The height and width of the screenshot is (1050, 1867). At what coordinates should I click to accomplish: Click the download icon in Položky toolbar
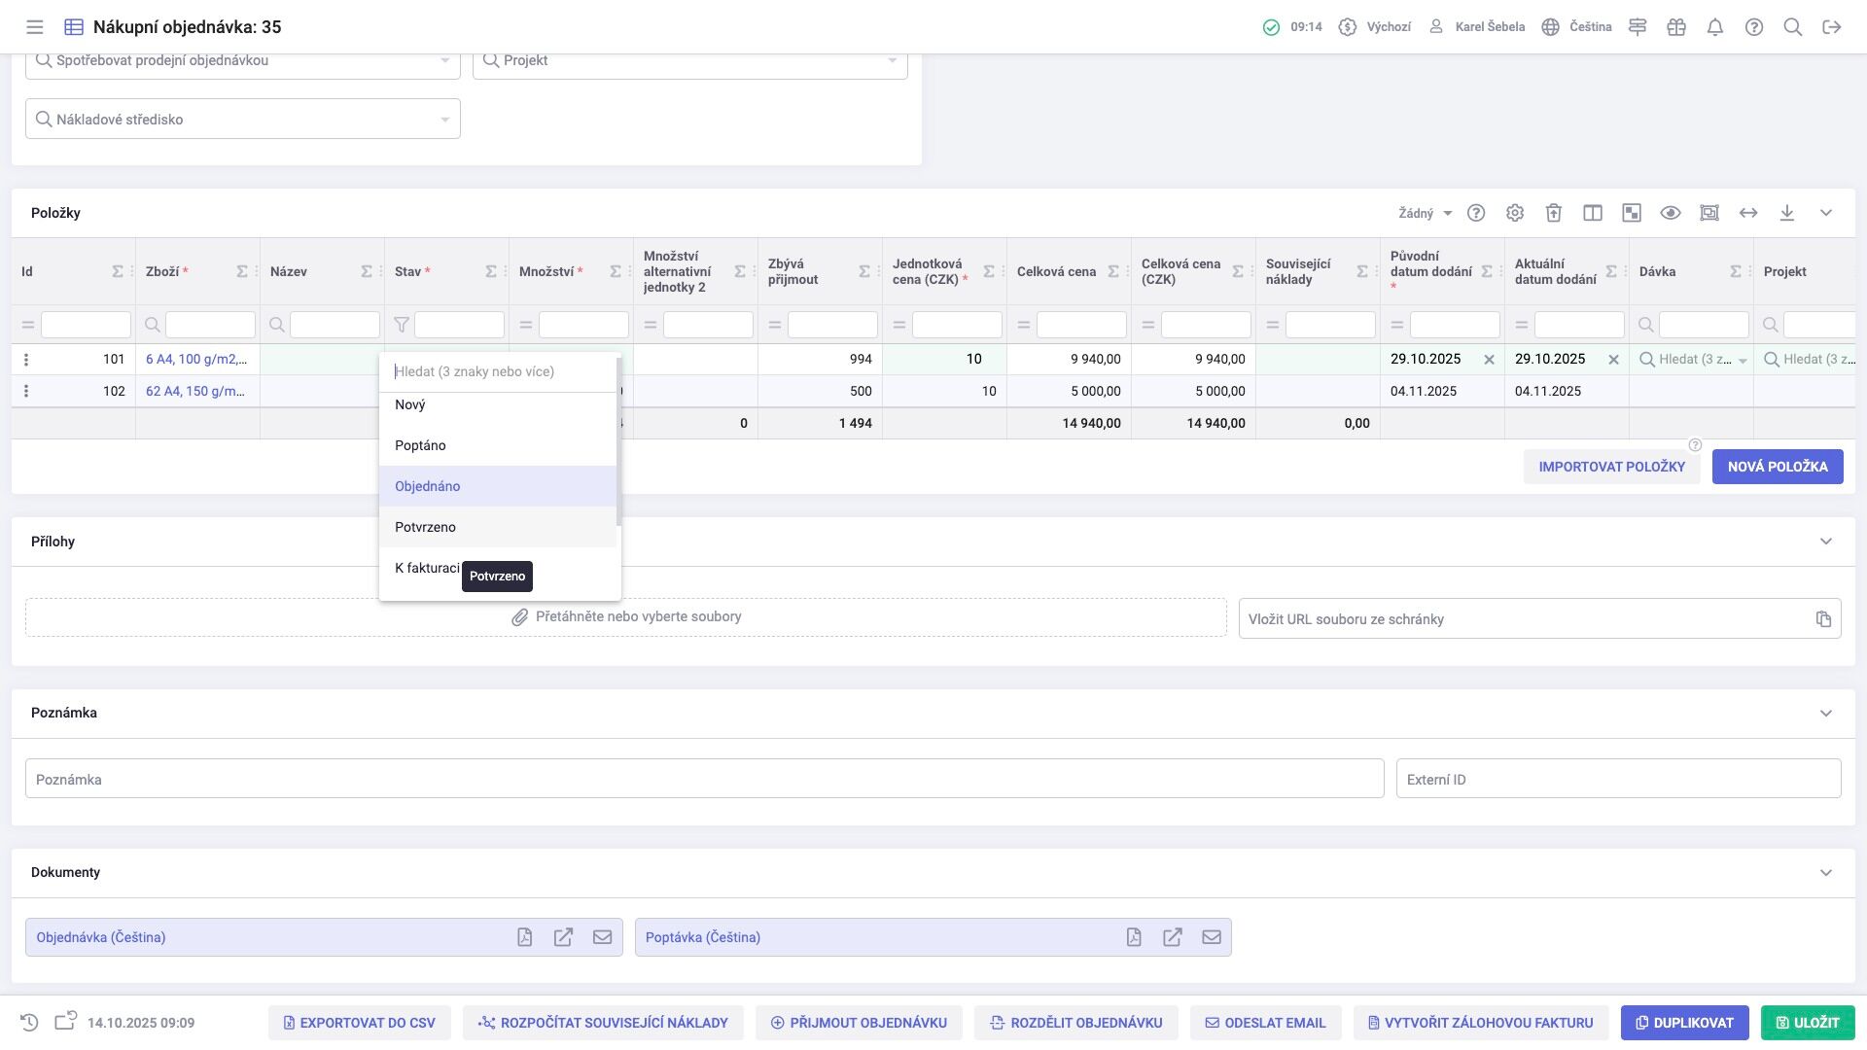coord(1787,213)
